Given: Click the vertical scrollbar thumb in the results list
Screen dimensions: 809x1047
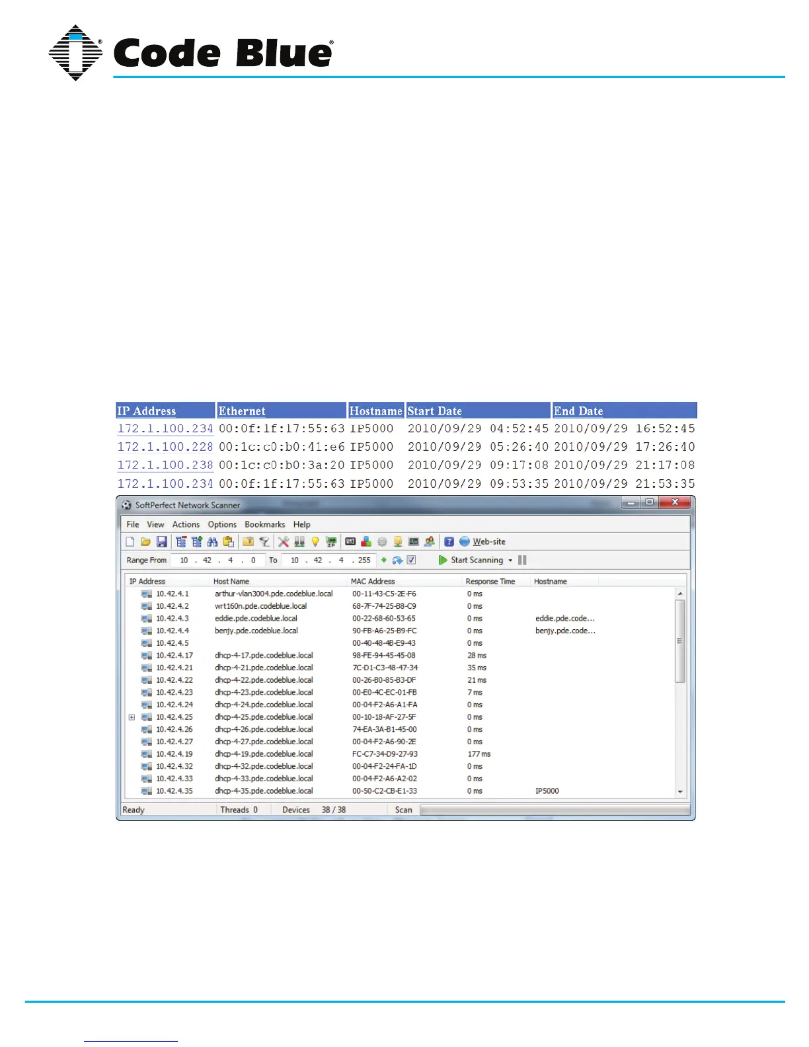Looking at the screenshot, I should click(x=680, y=641).
